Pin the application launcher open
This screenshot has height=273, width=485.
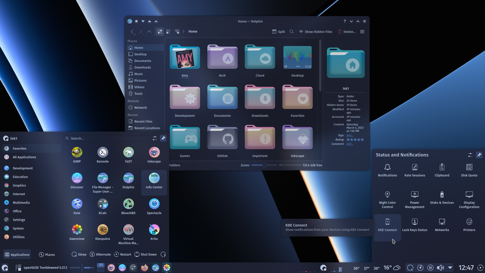163,138
